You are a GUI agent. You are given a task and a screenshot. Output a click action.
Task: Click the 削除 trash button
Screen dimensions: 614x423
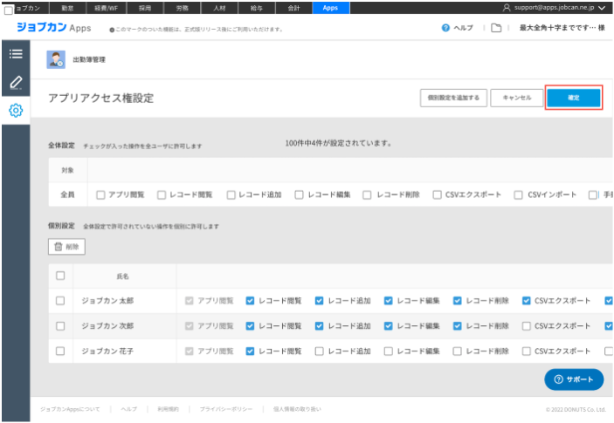tap(66, 247)
